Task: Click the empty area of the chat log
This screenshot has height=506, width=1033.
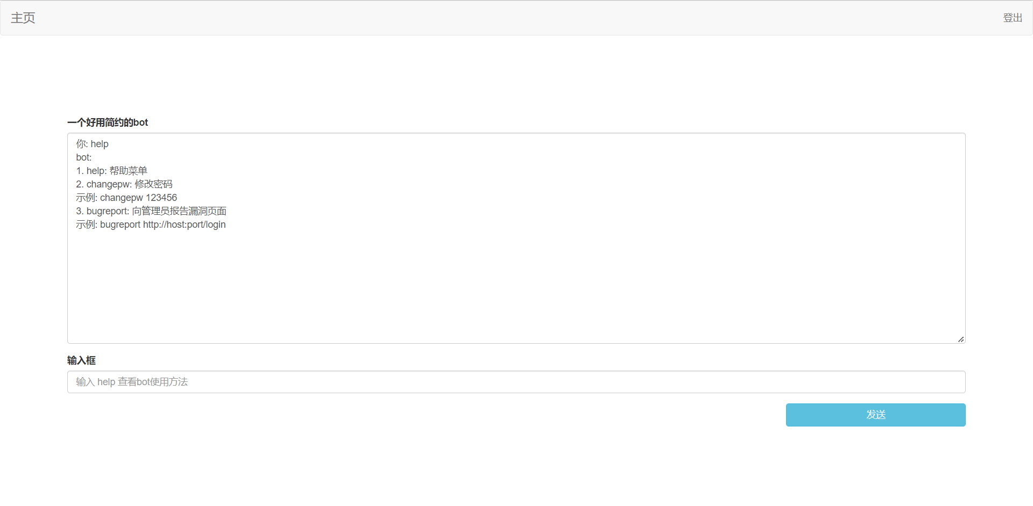Action: 516,285
